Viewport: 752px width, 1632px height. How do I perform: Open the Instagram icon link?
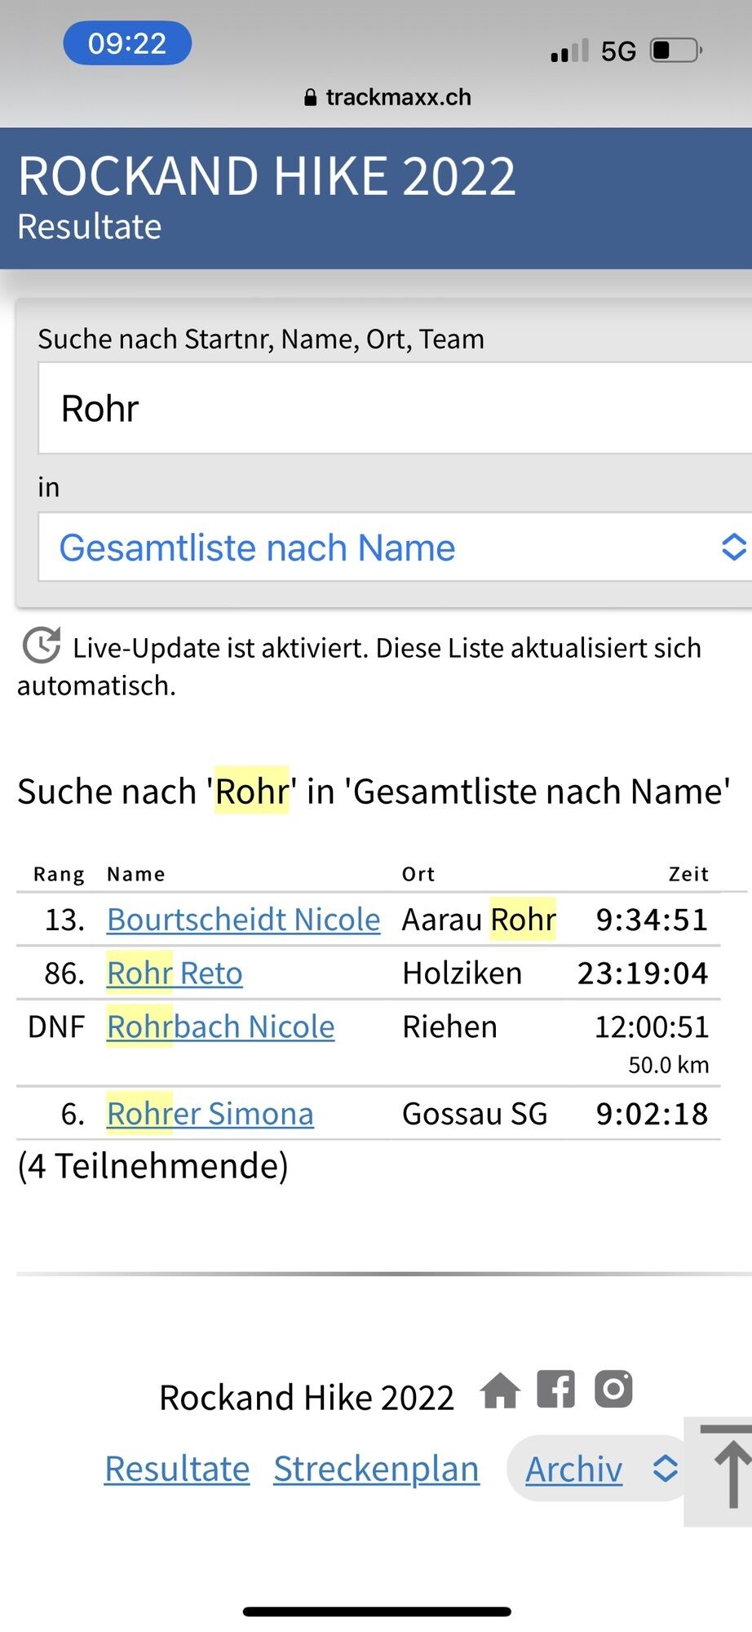(x=613, y=1389)
